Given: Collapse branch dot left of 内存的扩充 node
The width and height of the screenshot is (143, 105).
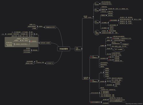Looking at the screenshot, I should 46,63.
